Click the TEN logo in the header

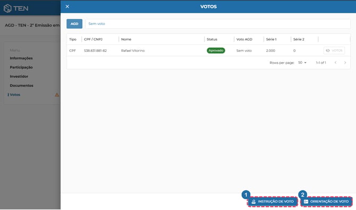[x=16, y=8]
